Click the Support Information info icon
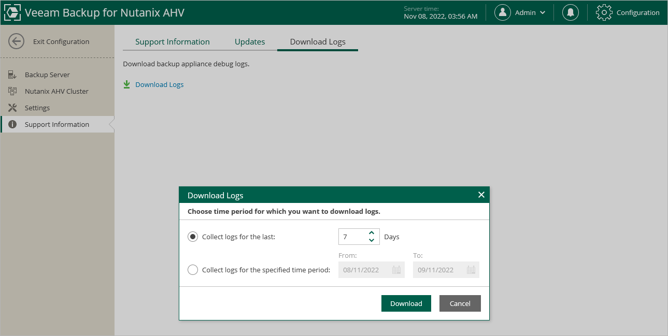 12,124
